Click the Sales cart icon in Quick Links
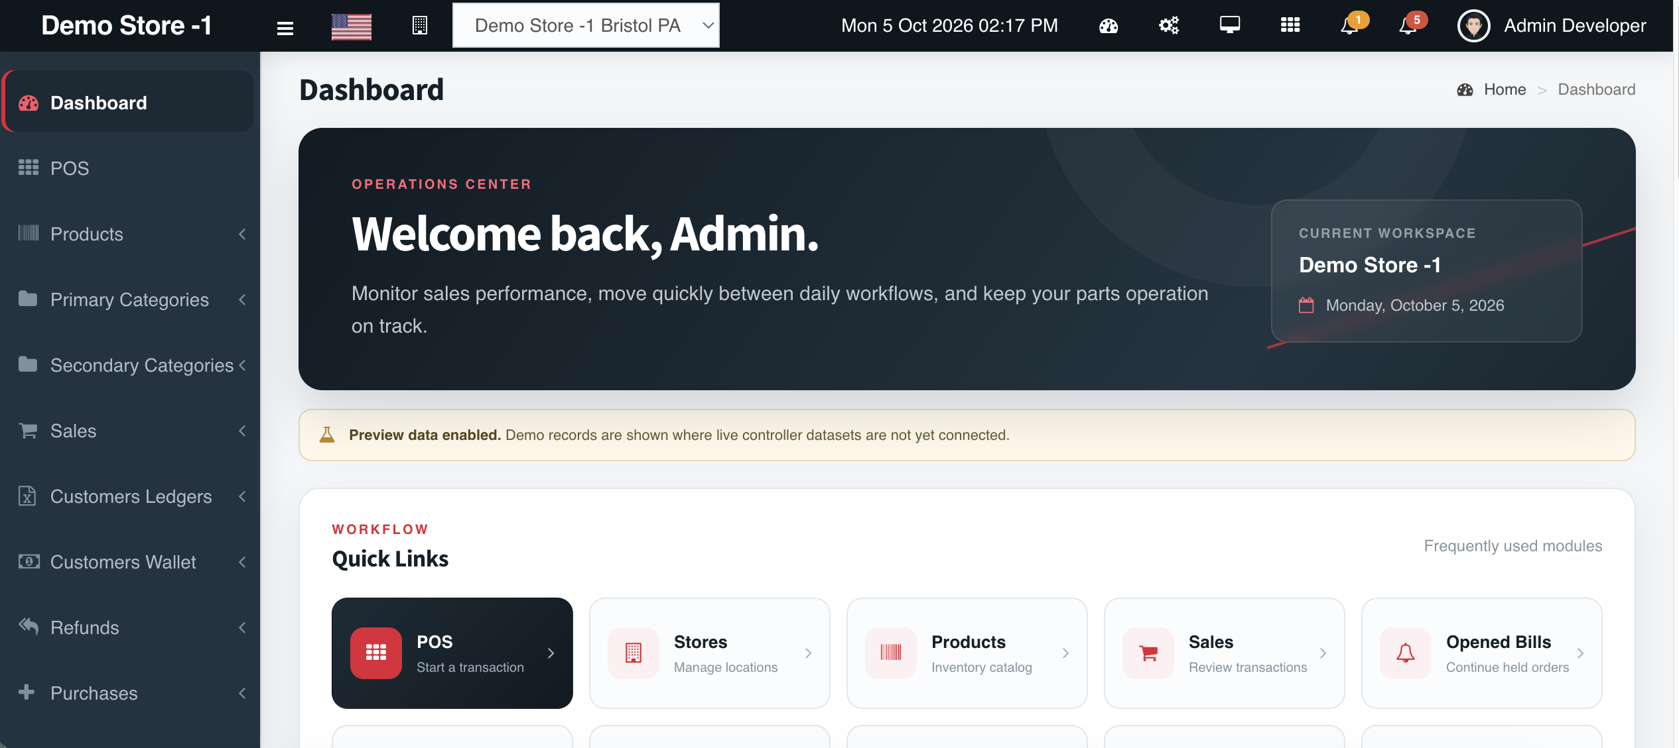Viewport: 1679px width, 748px height. click(x=1148, y=653)
